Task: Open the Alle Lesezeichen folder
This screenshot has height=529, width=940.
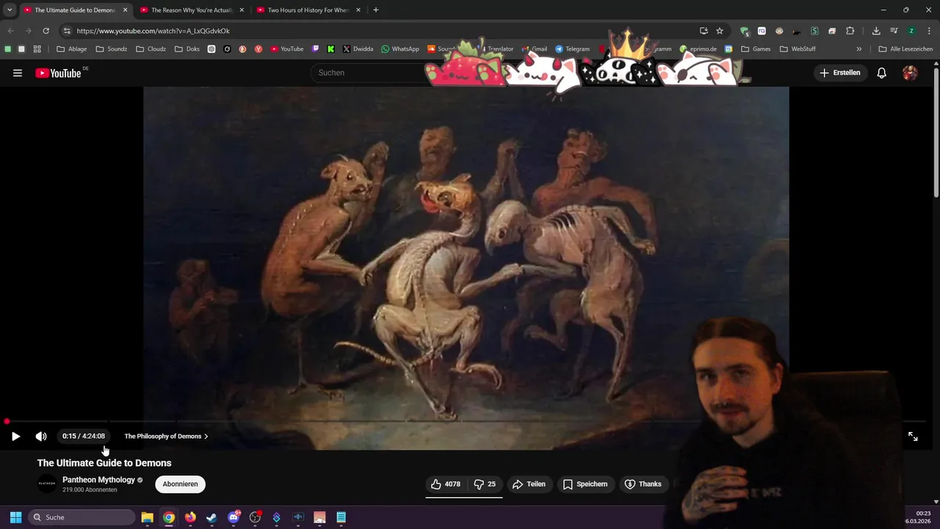Action: [905, 49]
